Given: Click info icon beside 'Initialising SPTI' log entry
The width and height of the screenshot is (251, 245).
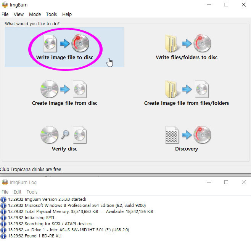Looking at the screenshot, I should [x=3, y=218].
